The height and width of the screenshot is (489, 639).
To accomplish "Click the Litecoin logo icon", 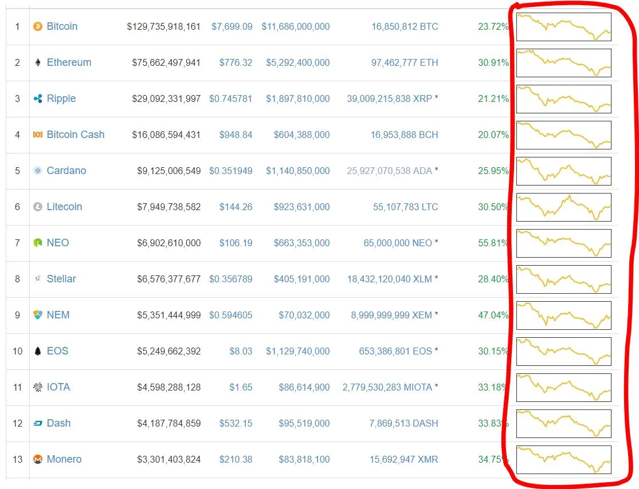I will 37,207.
